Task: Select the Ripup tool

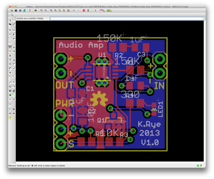Action: 14,77
